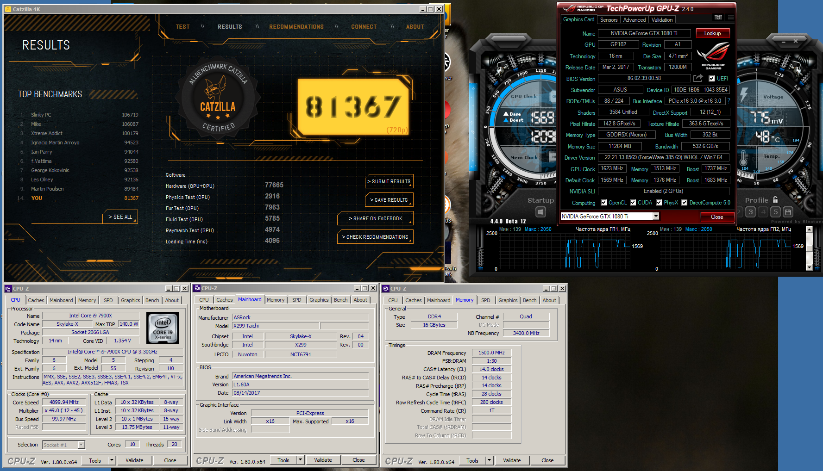
Task: Switch to the Validation tab in GPU-Z
Action: click(x=662, y=20)
